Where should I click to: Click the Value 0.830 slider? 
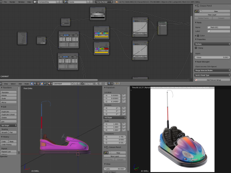click(212, 57)
